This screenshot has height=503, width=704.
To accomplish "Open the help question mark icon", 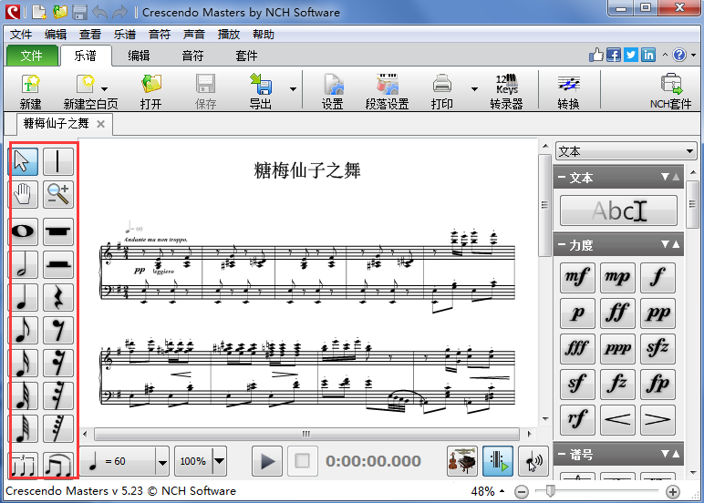I will 679,55.
